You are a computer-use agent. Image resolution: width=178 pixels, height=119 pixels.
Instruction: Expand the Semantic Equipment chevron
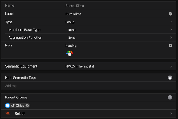(x=171, y=66)
